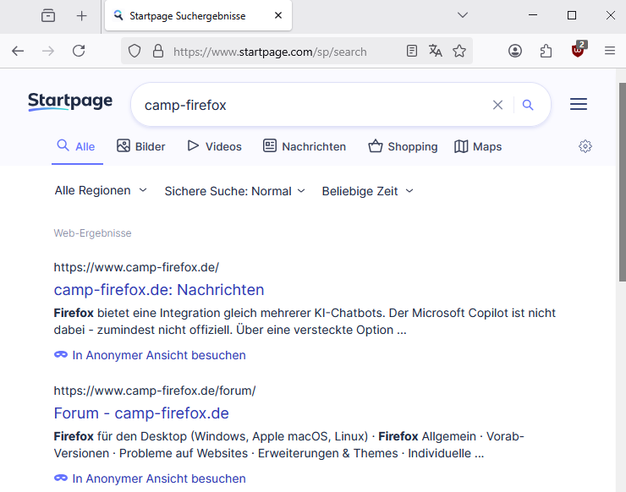The height and width of the screenshot is (492, 626).
Task: Open the extensions puzzle icon
Action: point(546,51)
